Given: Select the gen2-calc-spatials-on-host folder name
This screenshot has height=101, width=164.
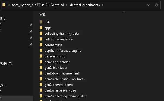Looking at the screenshot, I should tap(64, 79).
